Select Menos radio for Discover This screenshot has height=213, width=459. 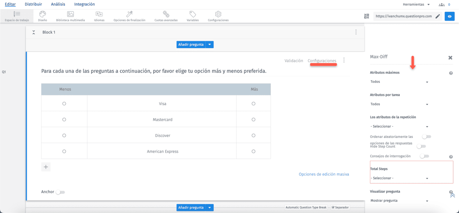click(x=64, y=136)
